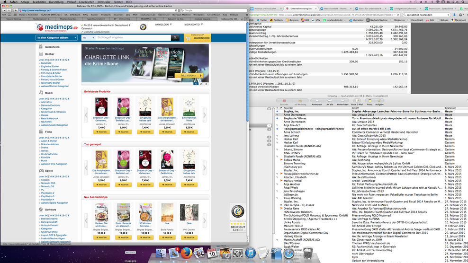Click the medimops search magnifier button
The height and width of the screenshot is (263, 468).
[x=175, y=38]
